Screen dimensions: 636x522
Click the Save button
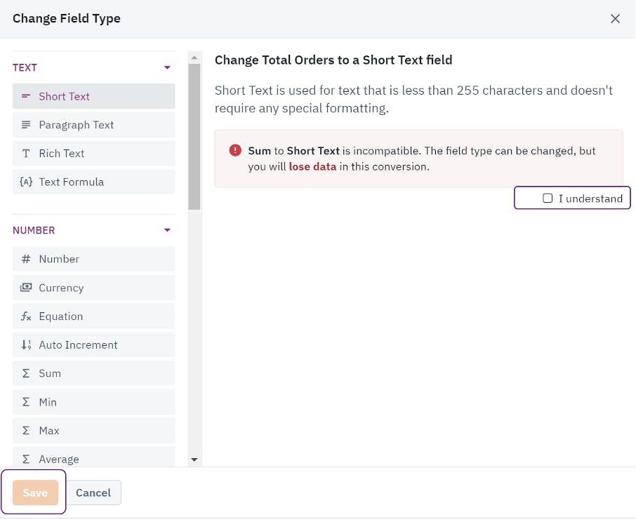(35, 493)
